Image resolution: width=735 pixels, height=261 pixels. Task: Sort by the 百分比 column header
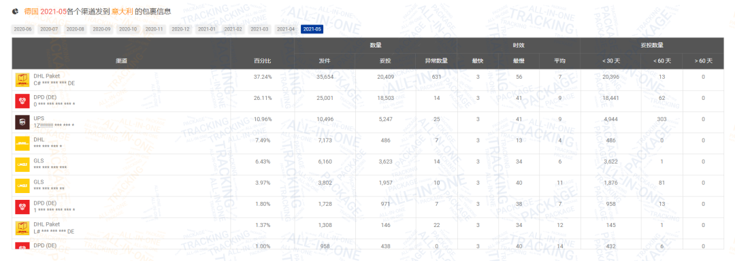tap(262, 60)
